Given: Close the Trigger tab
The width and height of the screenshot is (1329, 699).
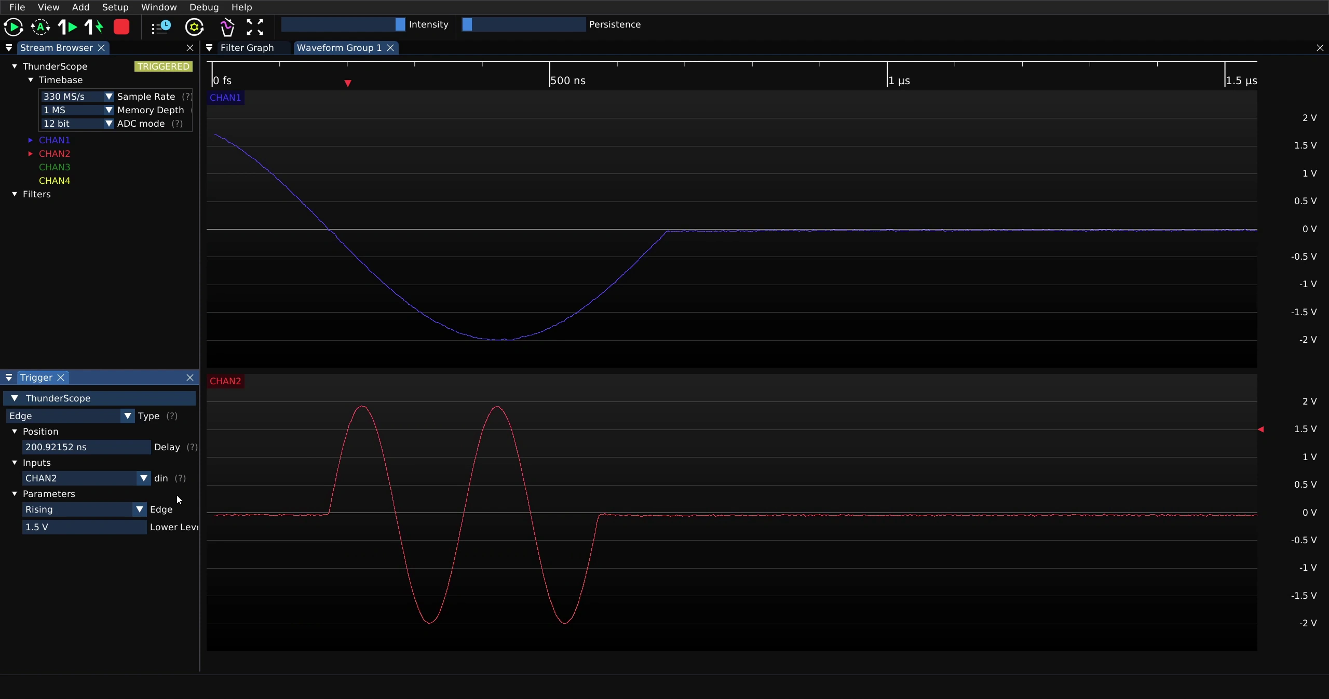Looking at the screenshot, I should click(61, 378).
